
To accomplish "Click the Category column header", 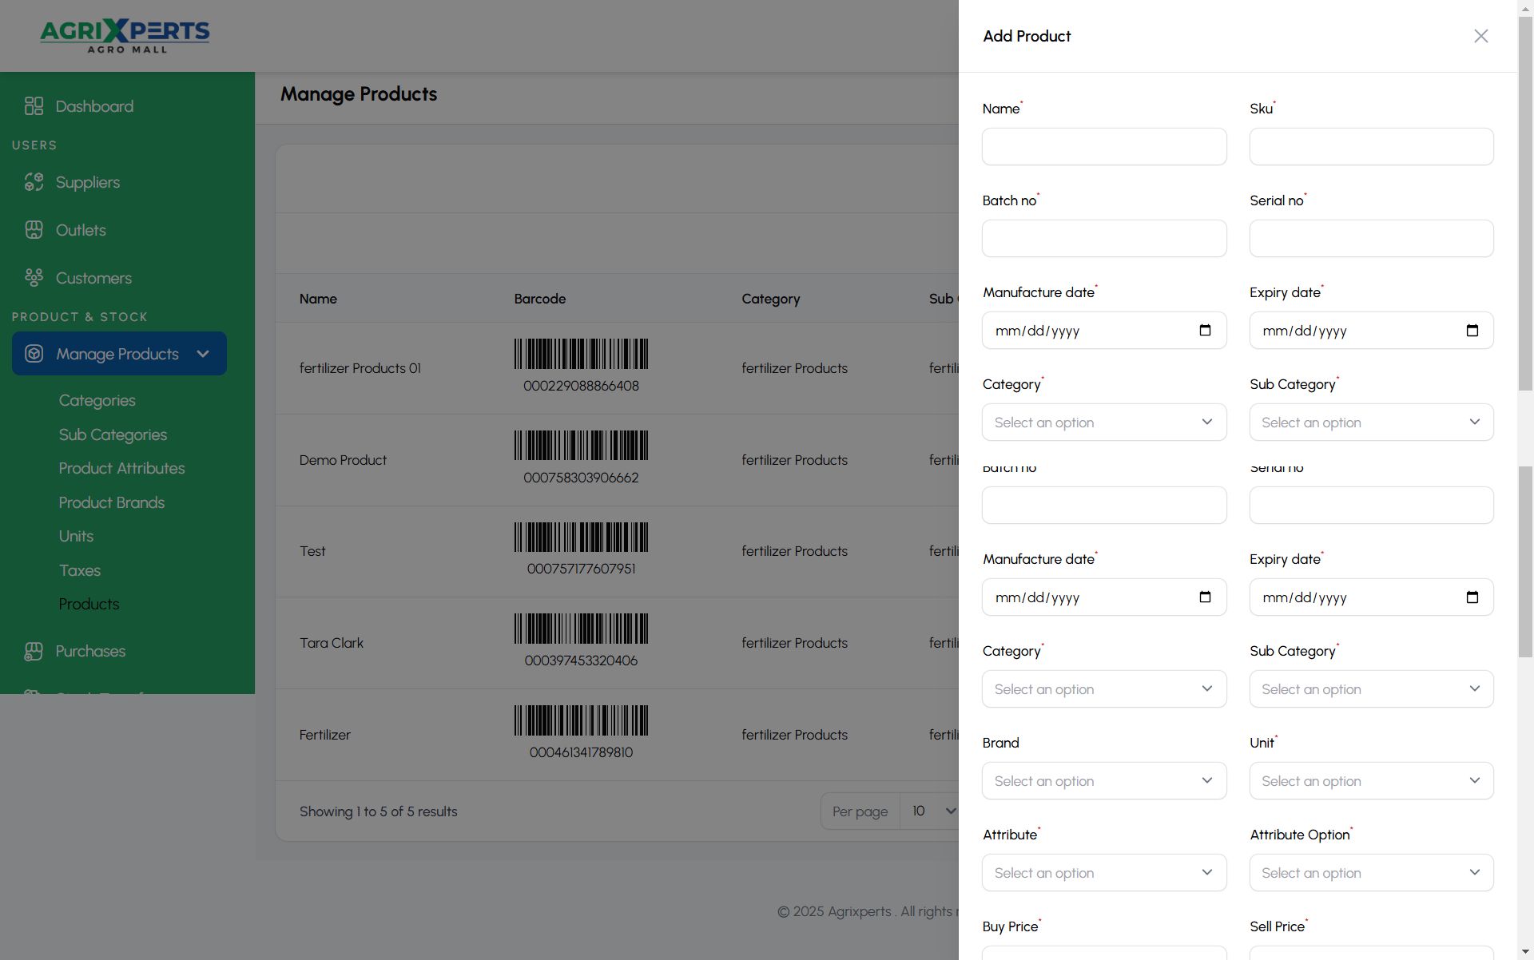I will 770,299.
